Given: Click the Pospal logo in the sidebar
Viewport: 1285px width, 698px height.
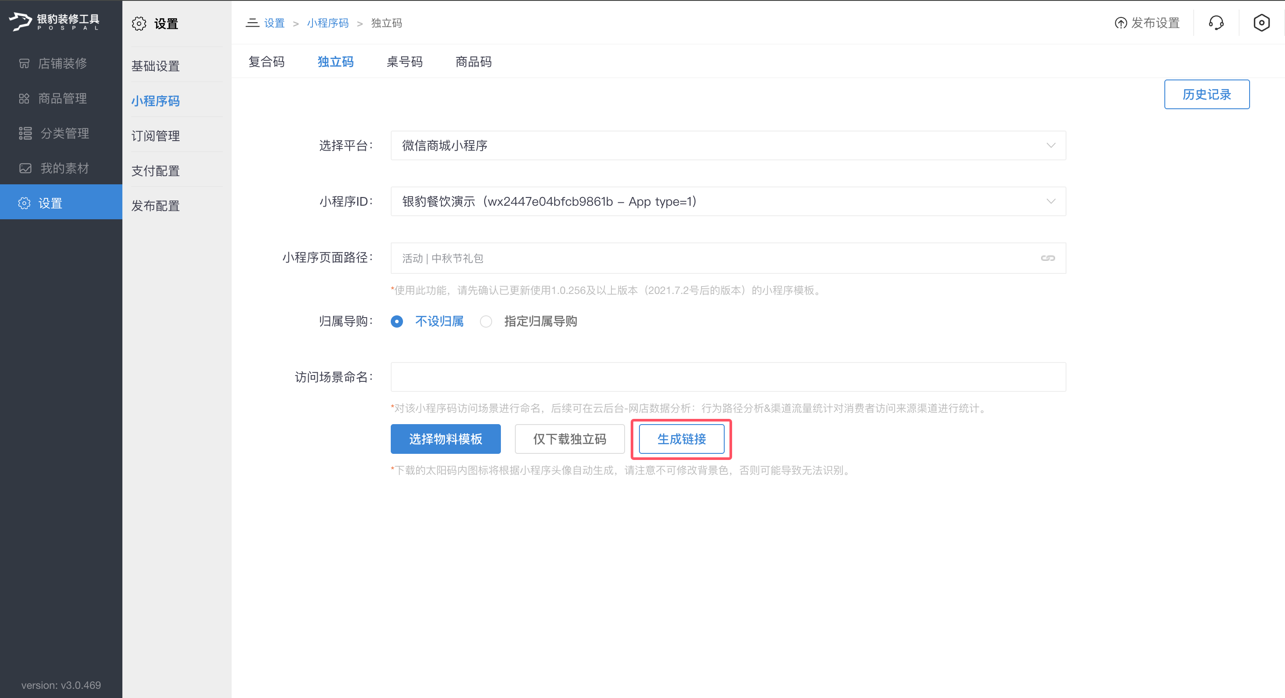Looking at the screenshot, I should 54,21.
